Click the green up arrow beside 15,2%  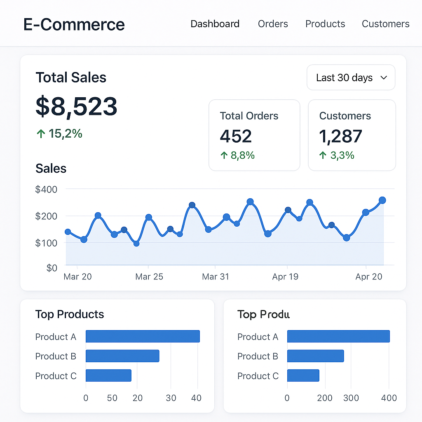(x=40, y=134)
